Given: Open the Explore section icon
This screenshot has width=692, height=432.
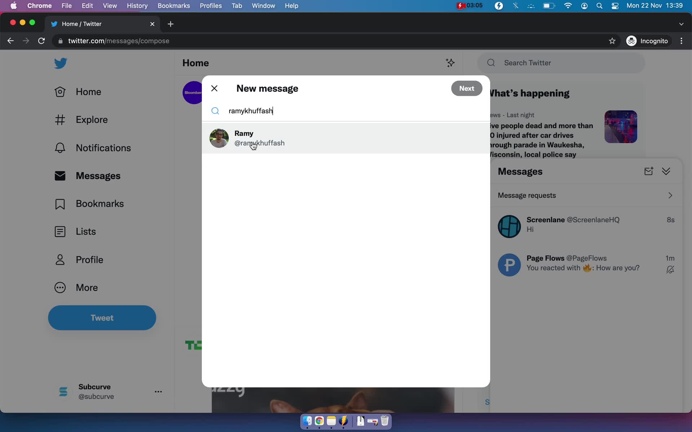Looking at the screenshot, I should [x=60, y=119].
